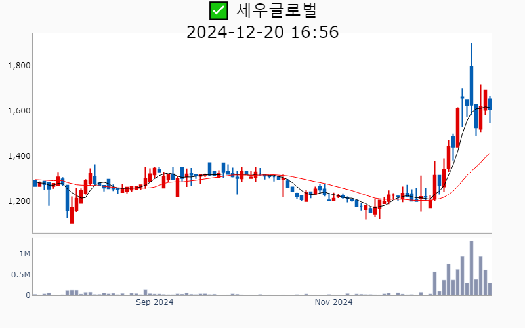Click the last volume bar at the right edge
Screen dimensions: 525x328
[490, 289]
